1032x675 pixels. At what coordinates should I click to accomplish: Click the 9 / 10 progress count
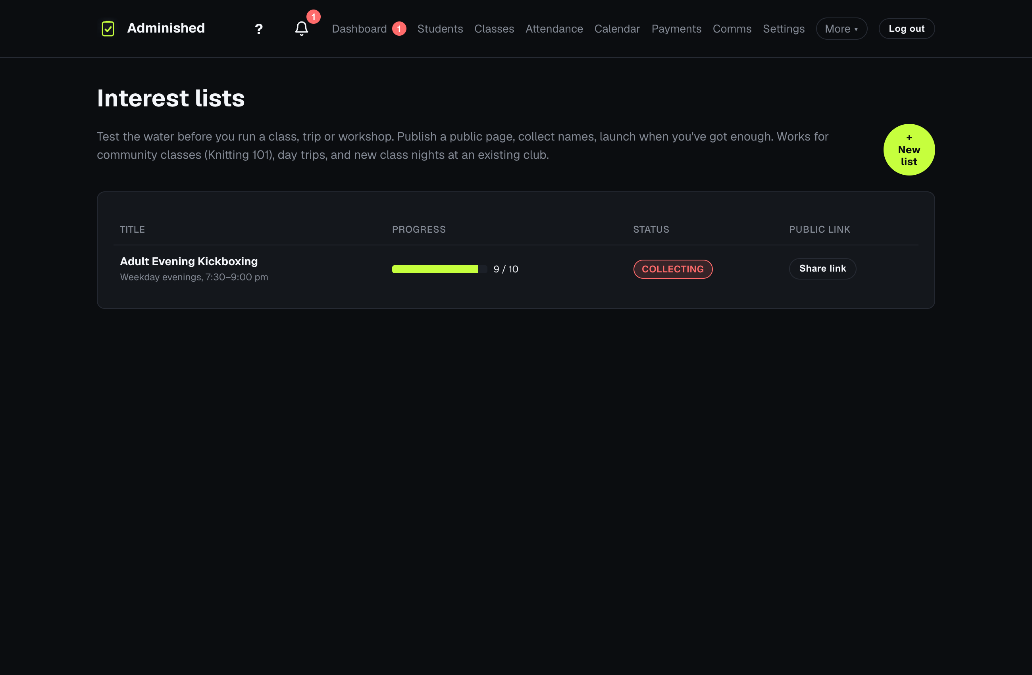click(506, 269)
